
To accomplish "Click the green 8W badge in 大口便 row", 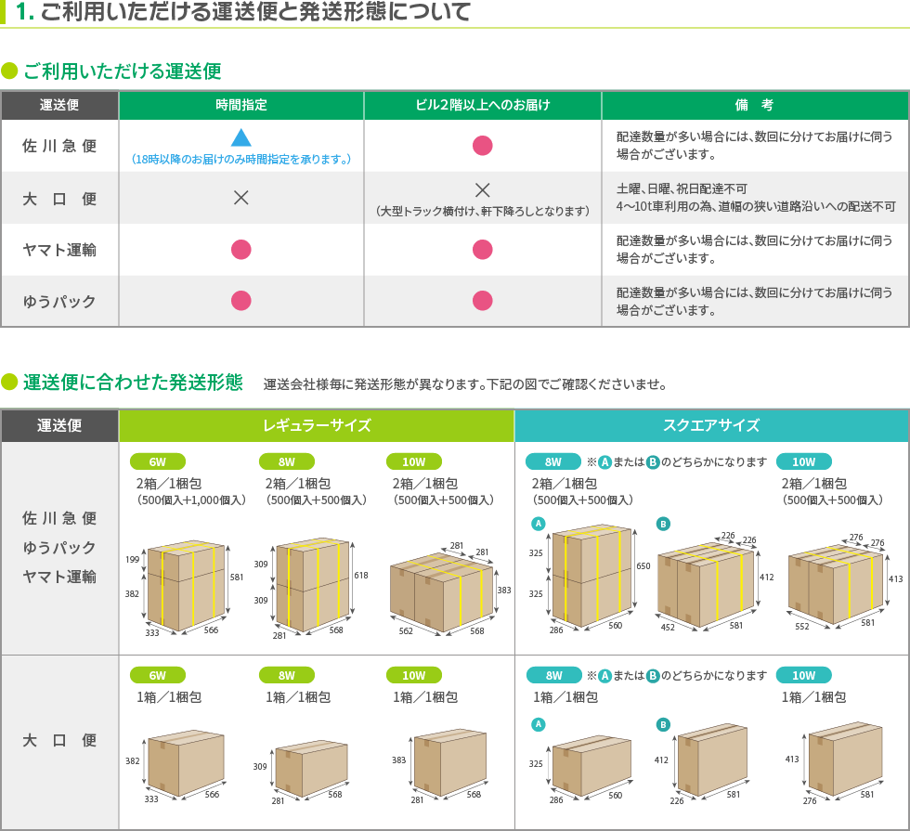I will (x=287, y=675).
